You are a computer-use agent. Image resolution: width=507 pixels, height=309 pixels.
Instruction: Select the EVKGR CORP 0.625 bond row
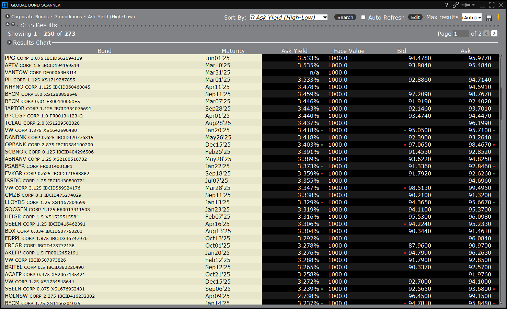pyautogui.click(x=252, y=173)
